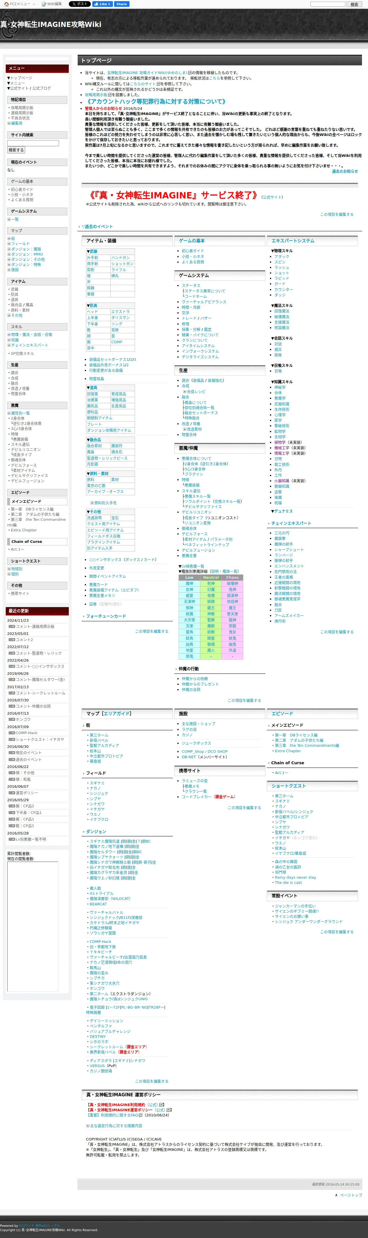Click arrow icon beside コメント-○○インザボックス
Viewport: 368px width, 1238px height.
tap(11, 666)
